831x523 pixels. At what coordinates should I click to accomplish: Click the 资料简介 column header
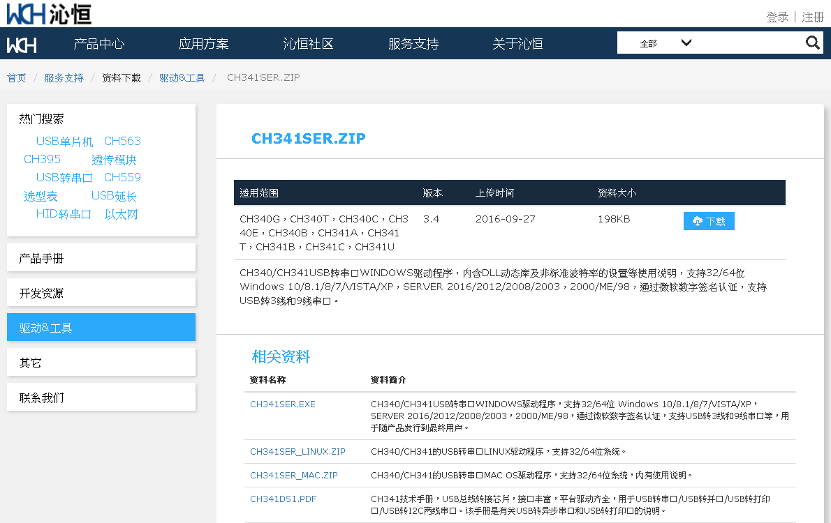pyautogui.click(x=388, y=380)
